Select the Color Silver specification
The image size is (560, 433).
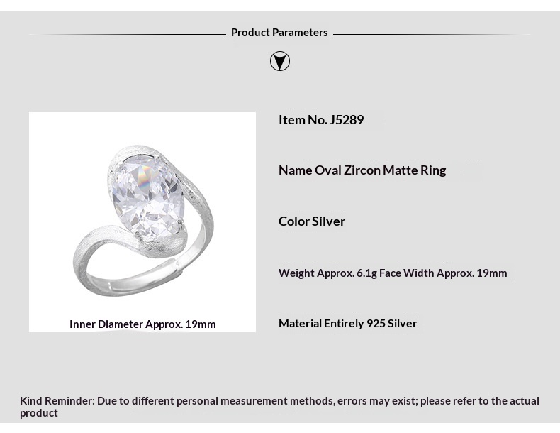pyautogui.click(x=312, y=221)
